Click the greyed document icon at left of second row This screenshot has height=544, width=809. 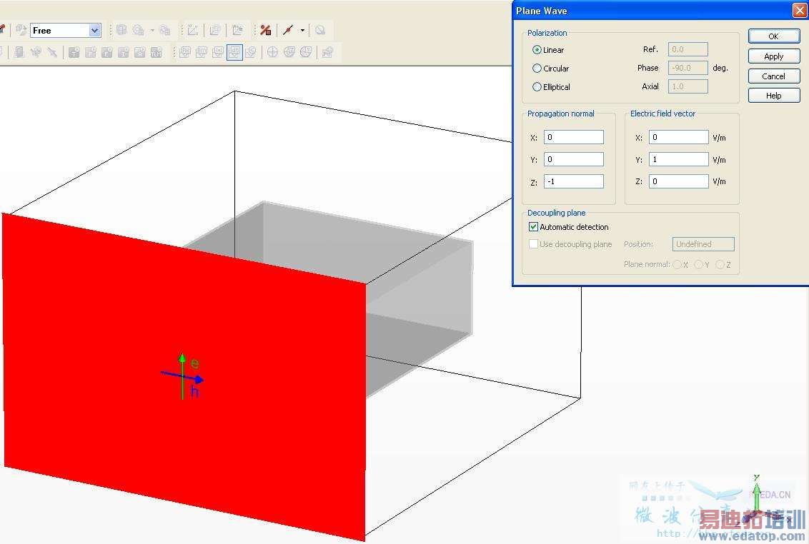pos(19,52)
